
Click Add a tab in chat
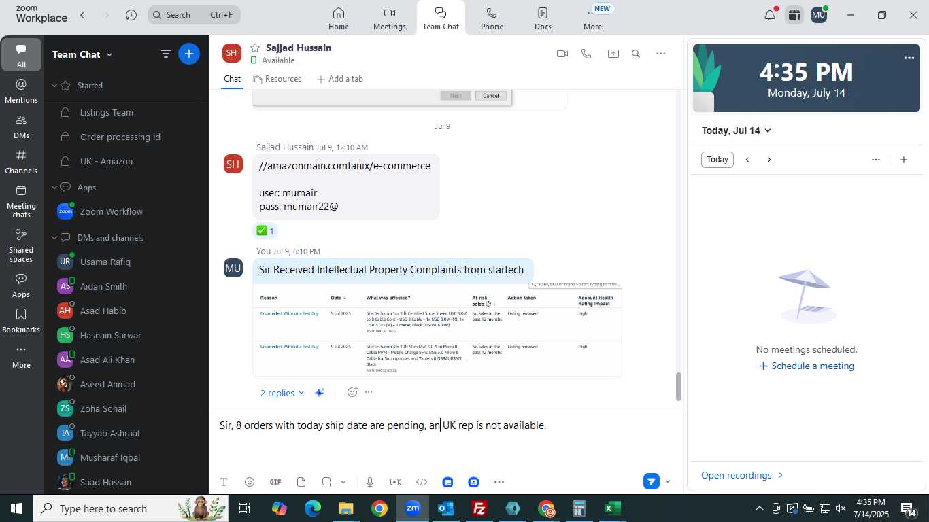tap(339, 79)
